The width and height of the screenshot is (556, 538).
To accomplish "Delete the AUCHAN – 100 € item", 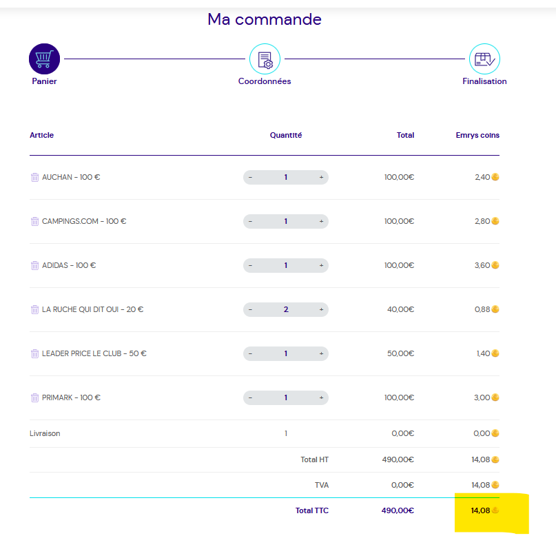I will point(35,177).
